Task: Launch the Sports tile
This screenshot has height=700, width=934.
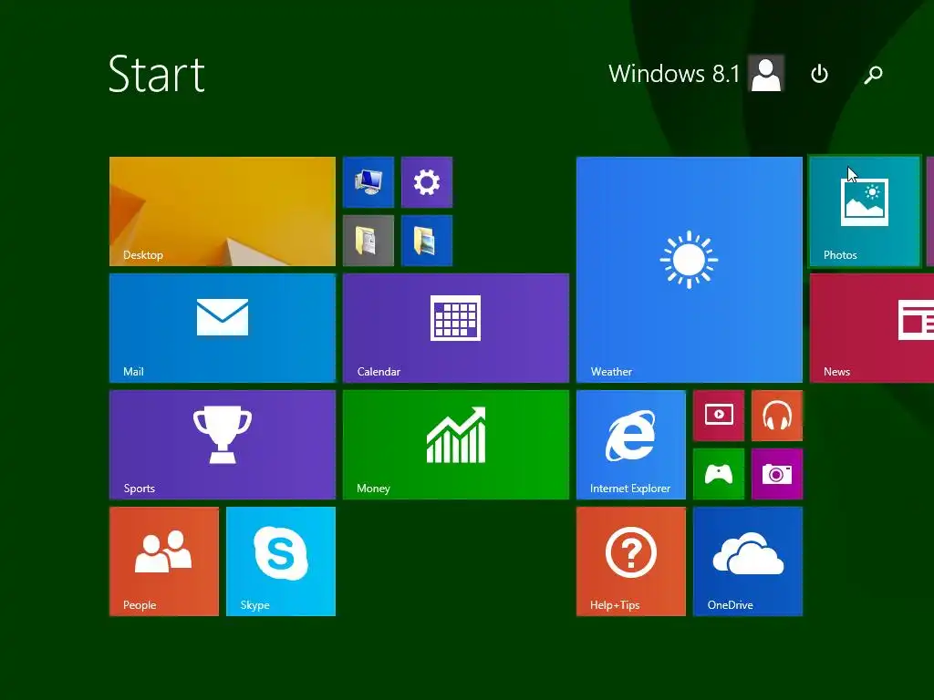Action: (223, 445)
